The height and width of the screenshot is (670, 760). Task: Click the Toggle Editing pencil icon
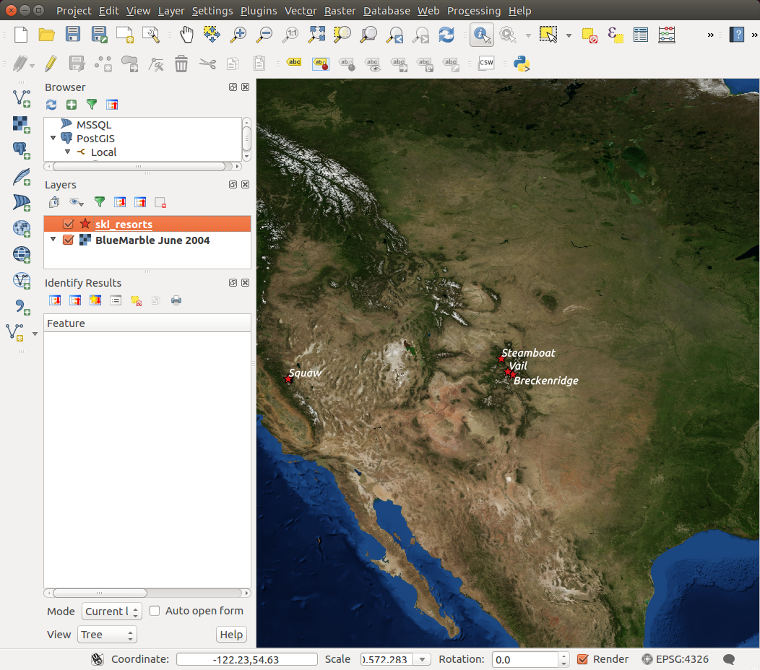click(51, 64)
